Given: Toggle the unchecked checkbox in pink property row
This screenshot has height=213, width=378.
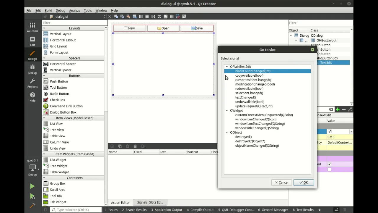Looking at the screenshot, I should click(329, 170).
